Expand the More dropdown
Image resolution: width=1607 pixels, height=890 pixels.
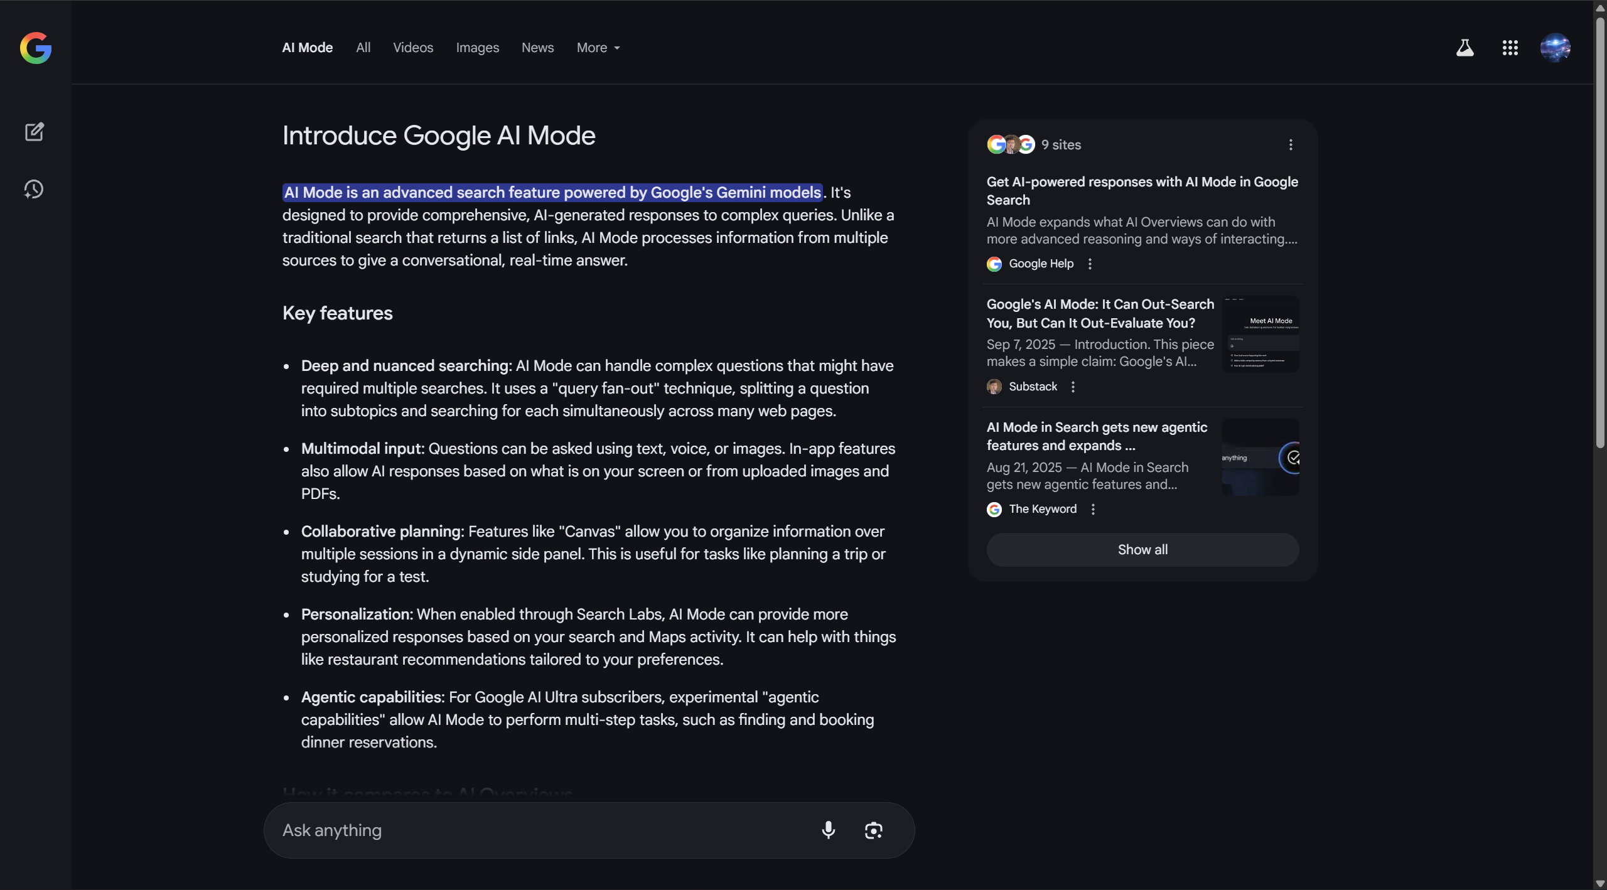point(598,48)
